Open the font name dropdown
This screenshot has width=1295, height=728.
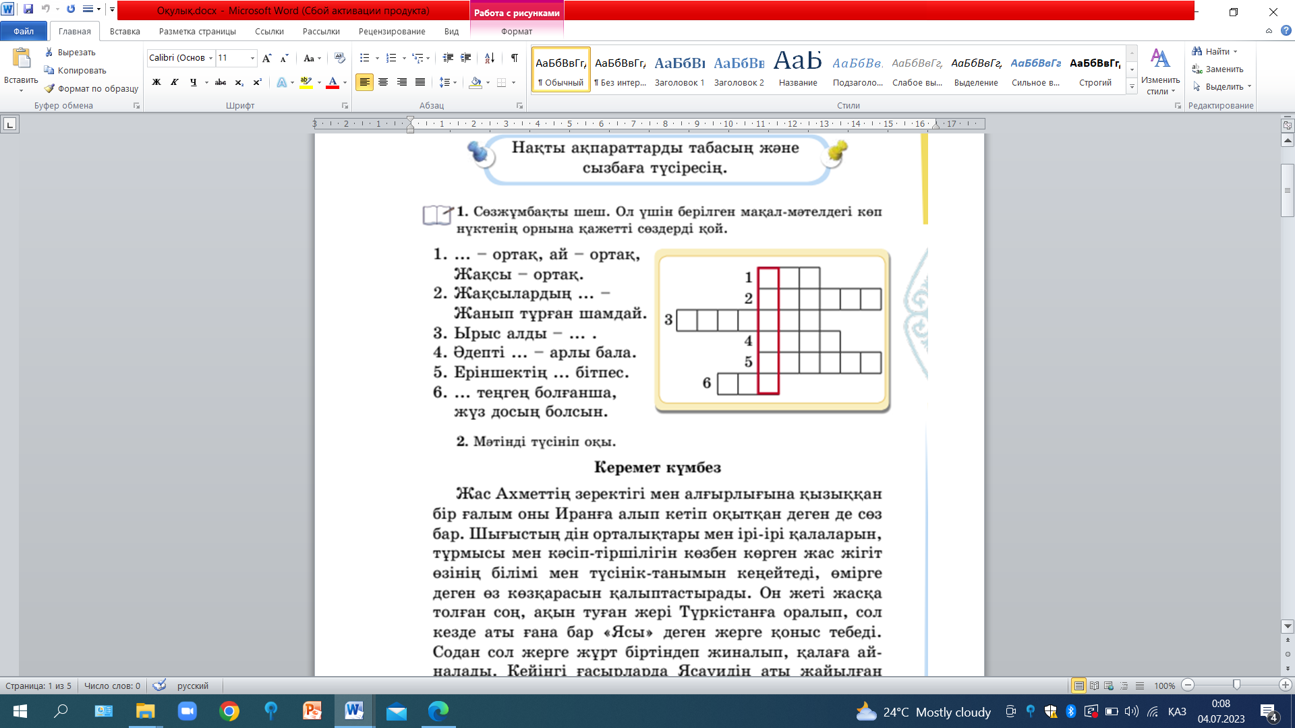click(x=210, y=58)
